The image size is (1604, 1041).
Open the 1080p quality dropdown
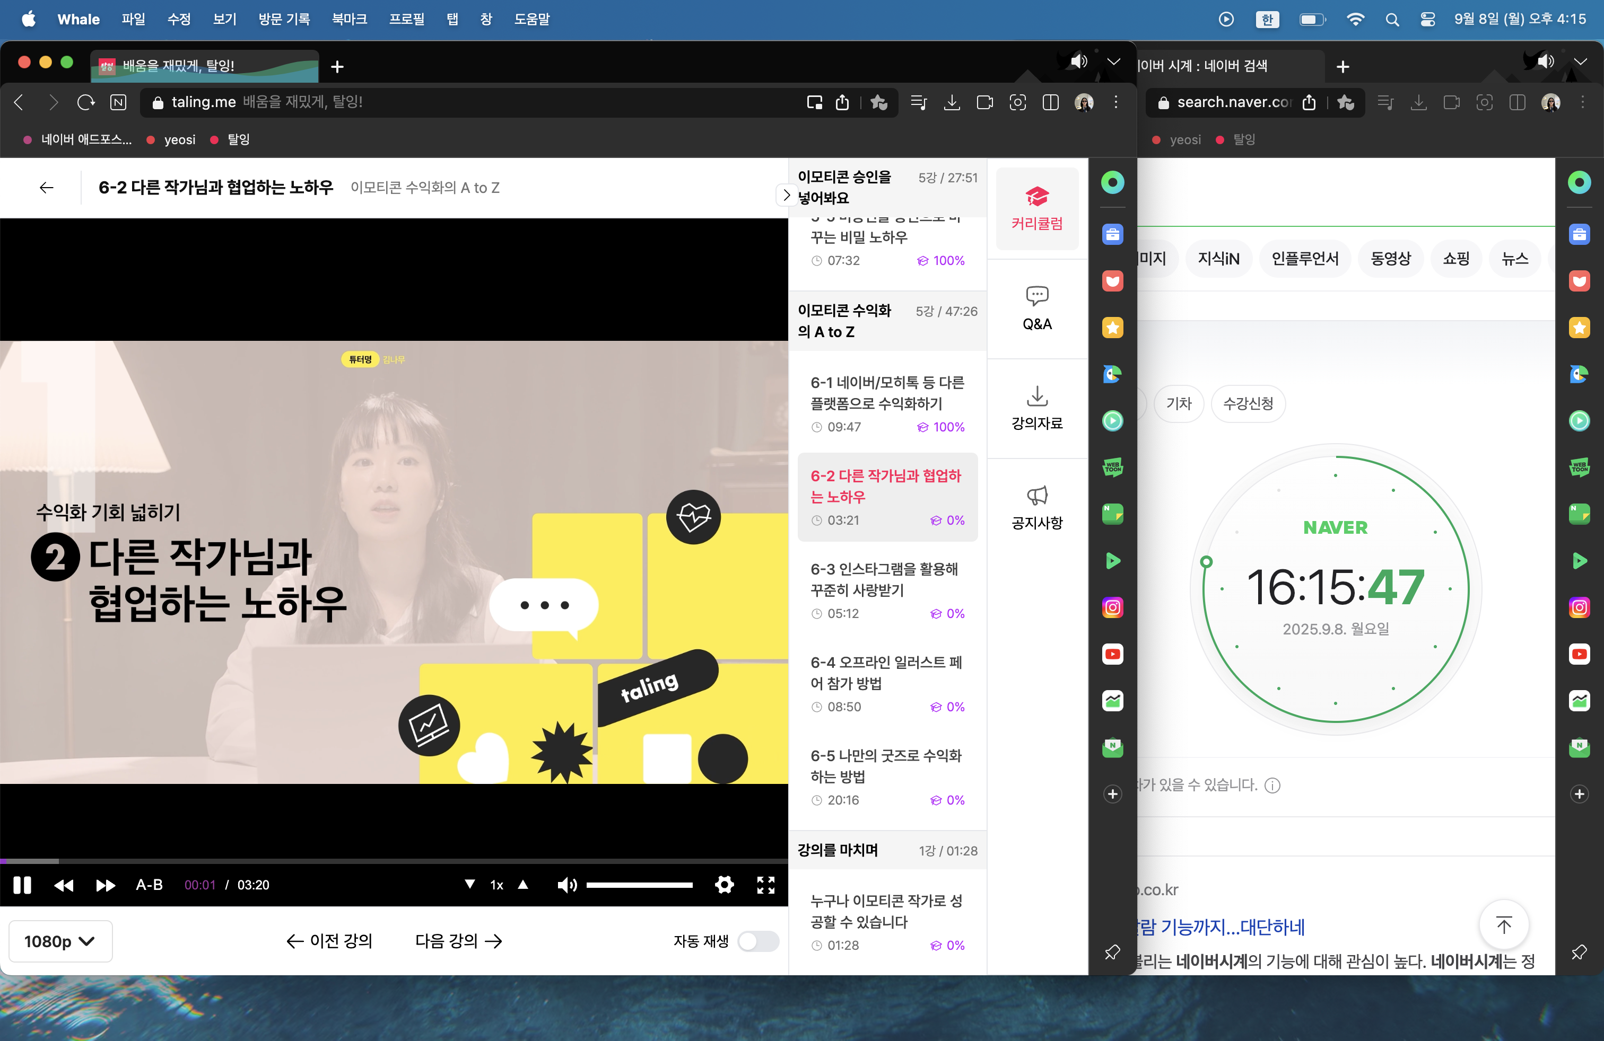point(59,941)
